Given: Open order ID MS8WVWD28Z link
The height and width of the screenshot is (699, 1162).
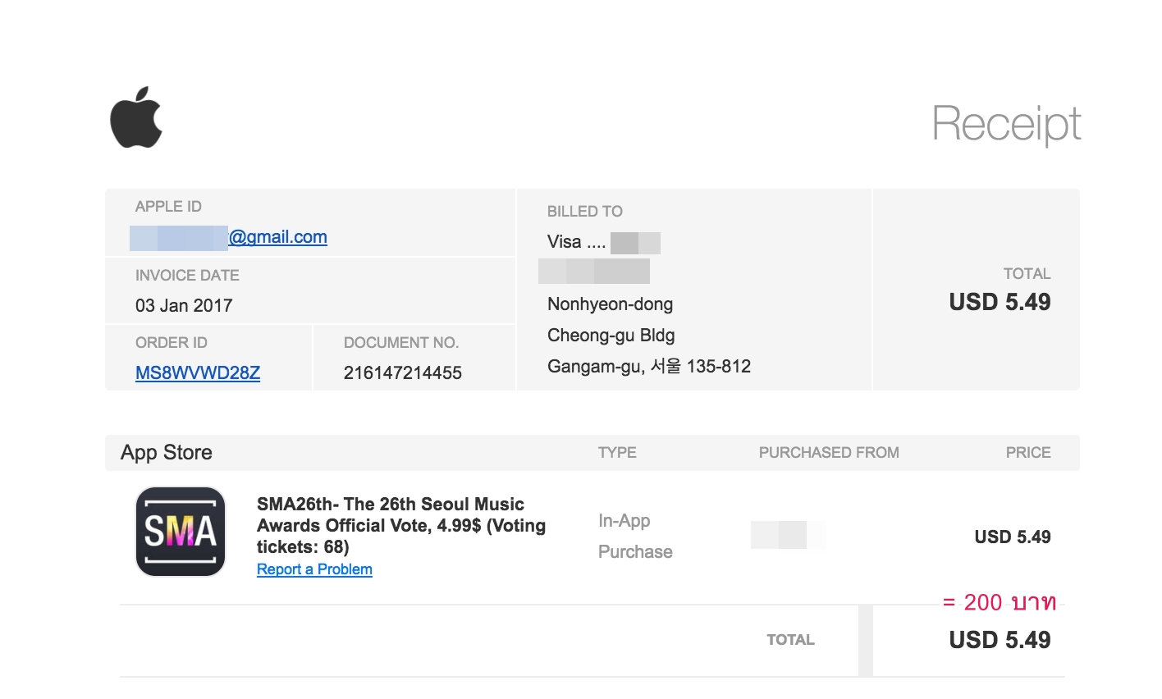Looking at the screenshot, I should 198,373.
